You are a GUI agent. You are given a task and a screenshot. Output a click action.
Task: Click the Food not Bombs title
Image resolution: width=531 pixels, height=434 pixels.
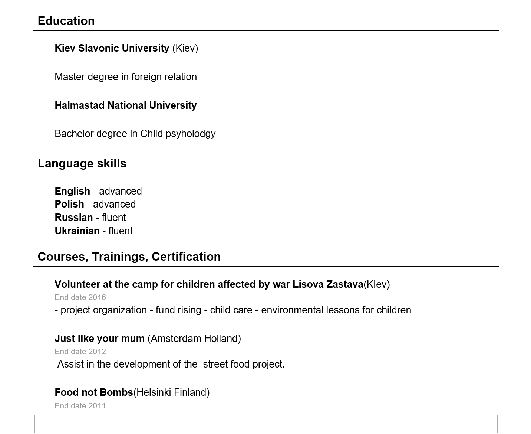(132, 392)
